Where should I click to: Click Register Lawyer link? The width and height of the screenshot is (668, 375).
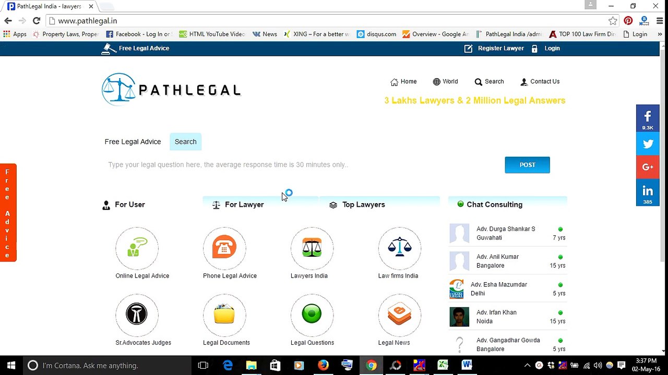click(494, 48)
